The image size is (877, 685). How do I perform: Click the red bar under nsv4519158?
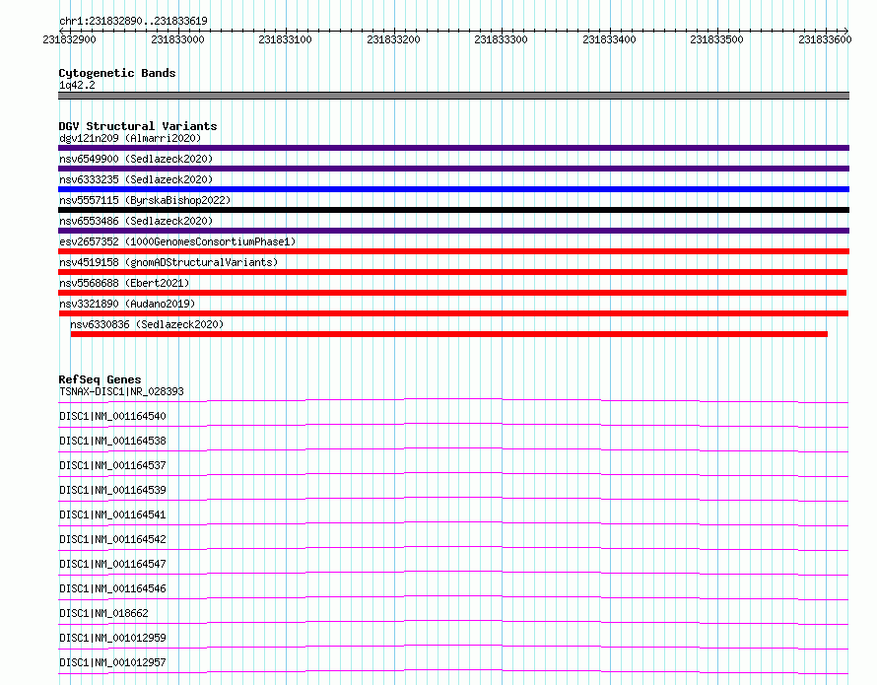(452, 272)
